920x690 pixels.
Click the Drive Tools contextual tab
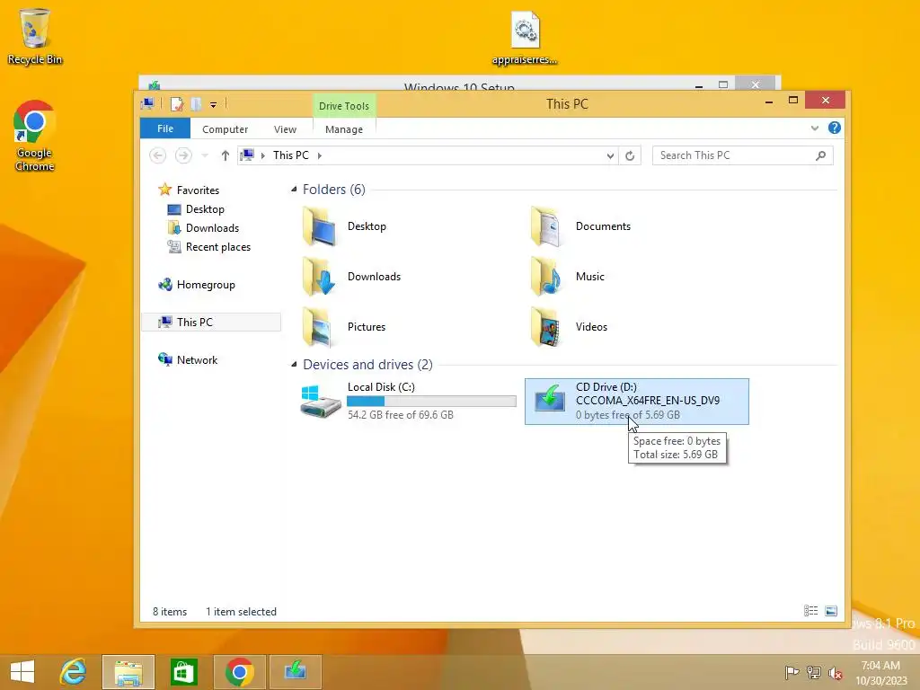(344, 106)
